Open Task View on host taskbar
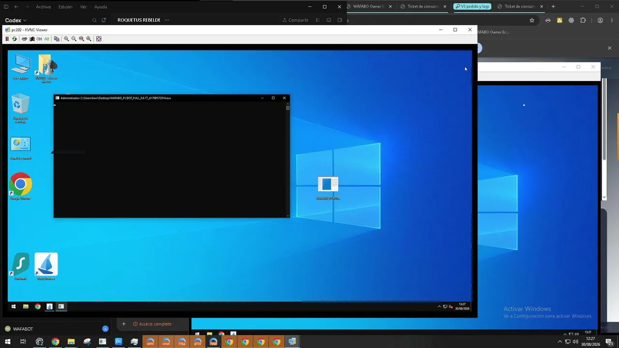619x348 pixels. [x=23, y=342]
